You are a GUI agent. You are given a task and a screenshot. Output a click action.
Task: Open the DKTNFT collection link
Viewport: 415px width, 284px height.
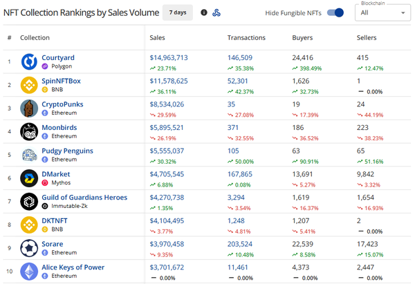pos(55,220)
